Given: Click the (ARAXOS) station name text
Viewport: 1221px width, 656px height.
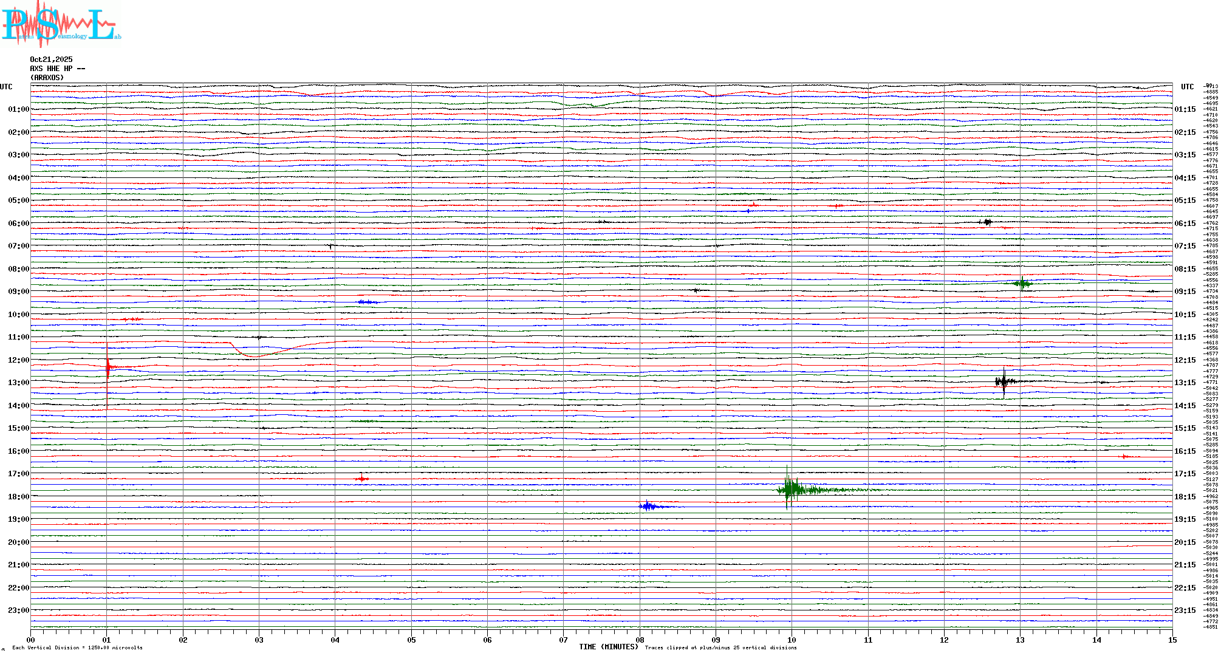Looking at the screenshot, I should tap(47, 78).
